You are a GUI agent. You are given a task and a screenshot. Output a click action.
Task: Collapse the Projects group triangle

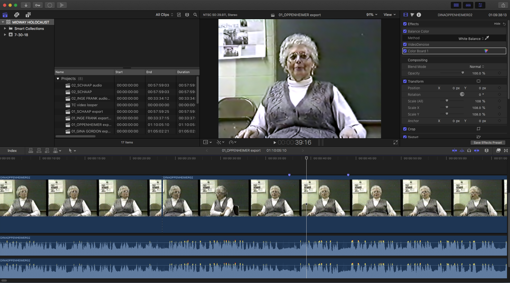[58, 79]
